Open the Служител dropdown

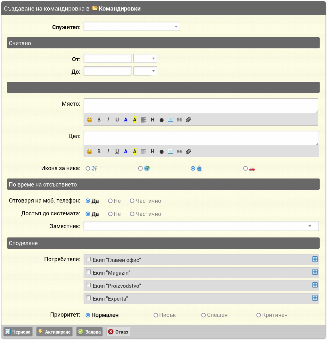132,27
